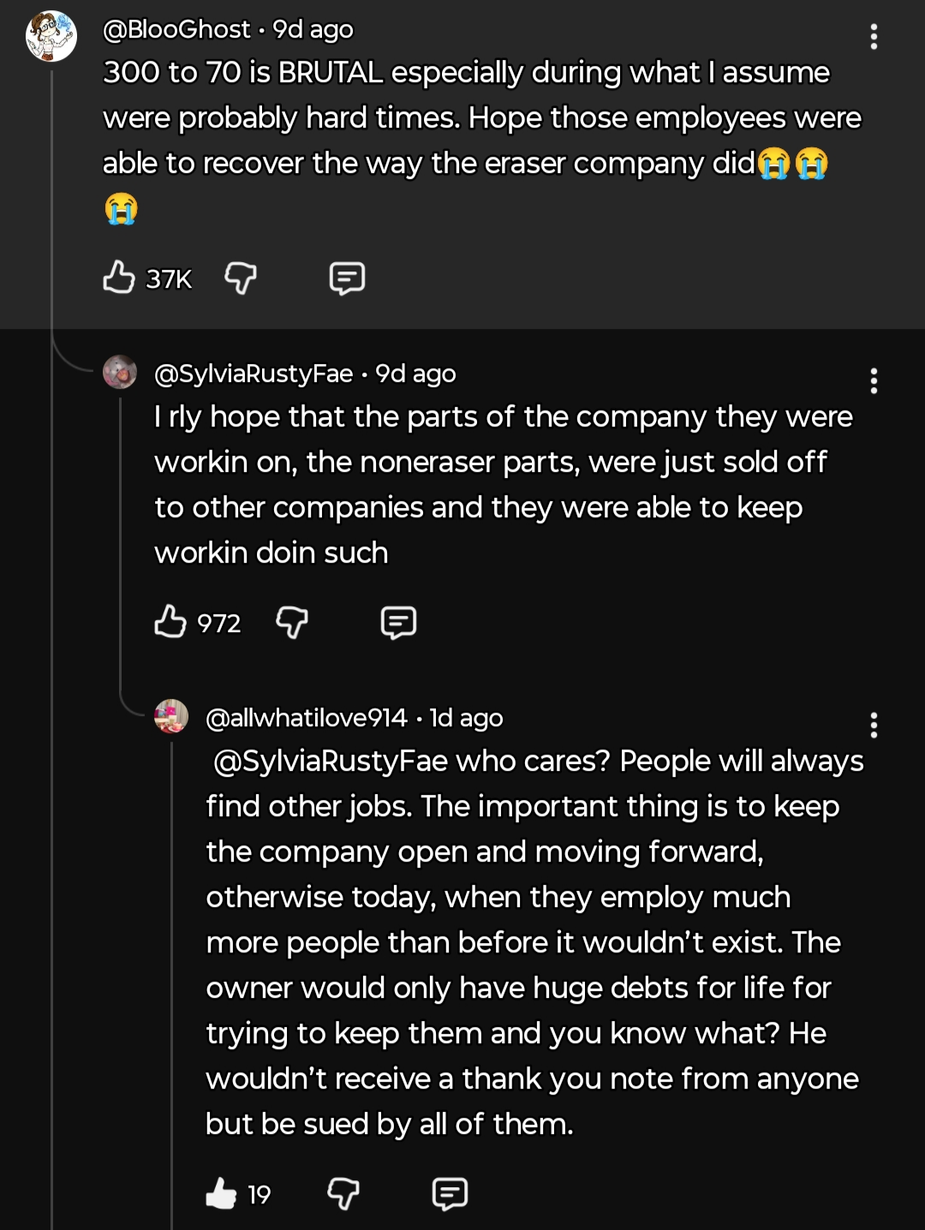Open @SylviaRustyFae avatar
The image size is (925, 1230).
click(x=120, y=373)
